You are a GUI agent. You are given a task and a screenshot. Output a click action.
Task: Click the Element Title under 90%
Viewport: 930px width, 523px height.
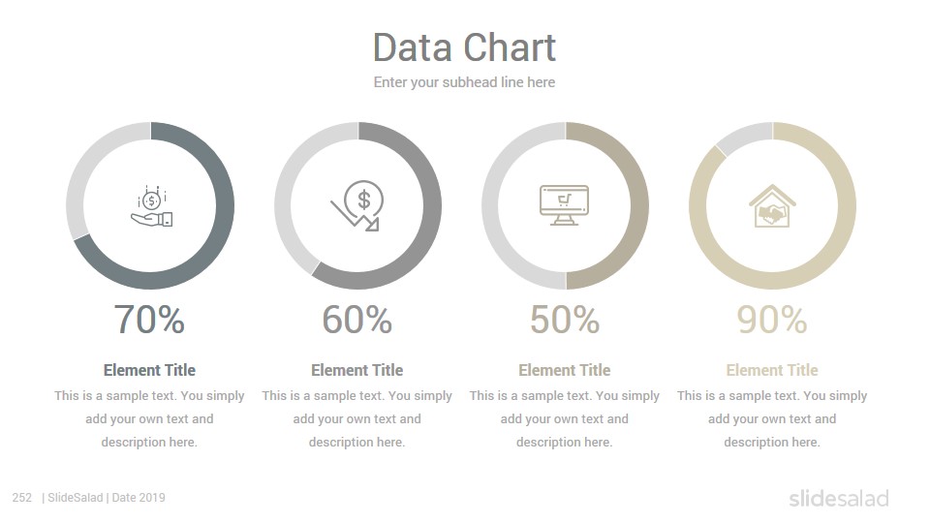coord(772,370)
